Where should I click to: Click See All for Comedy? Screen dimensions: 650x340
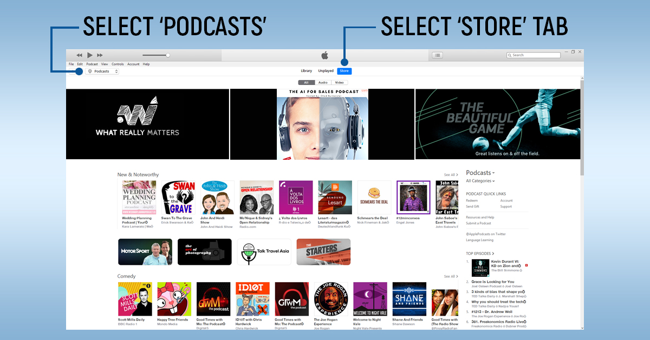[451, 277]
